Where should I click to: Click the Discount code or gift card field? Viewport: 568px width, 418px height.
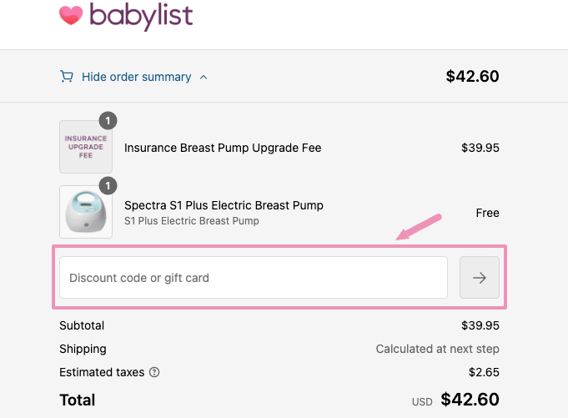point(253,278)
